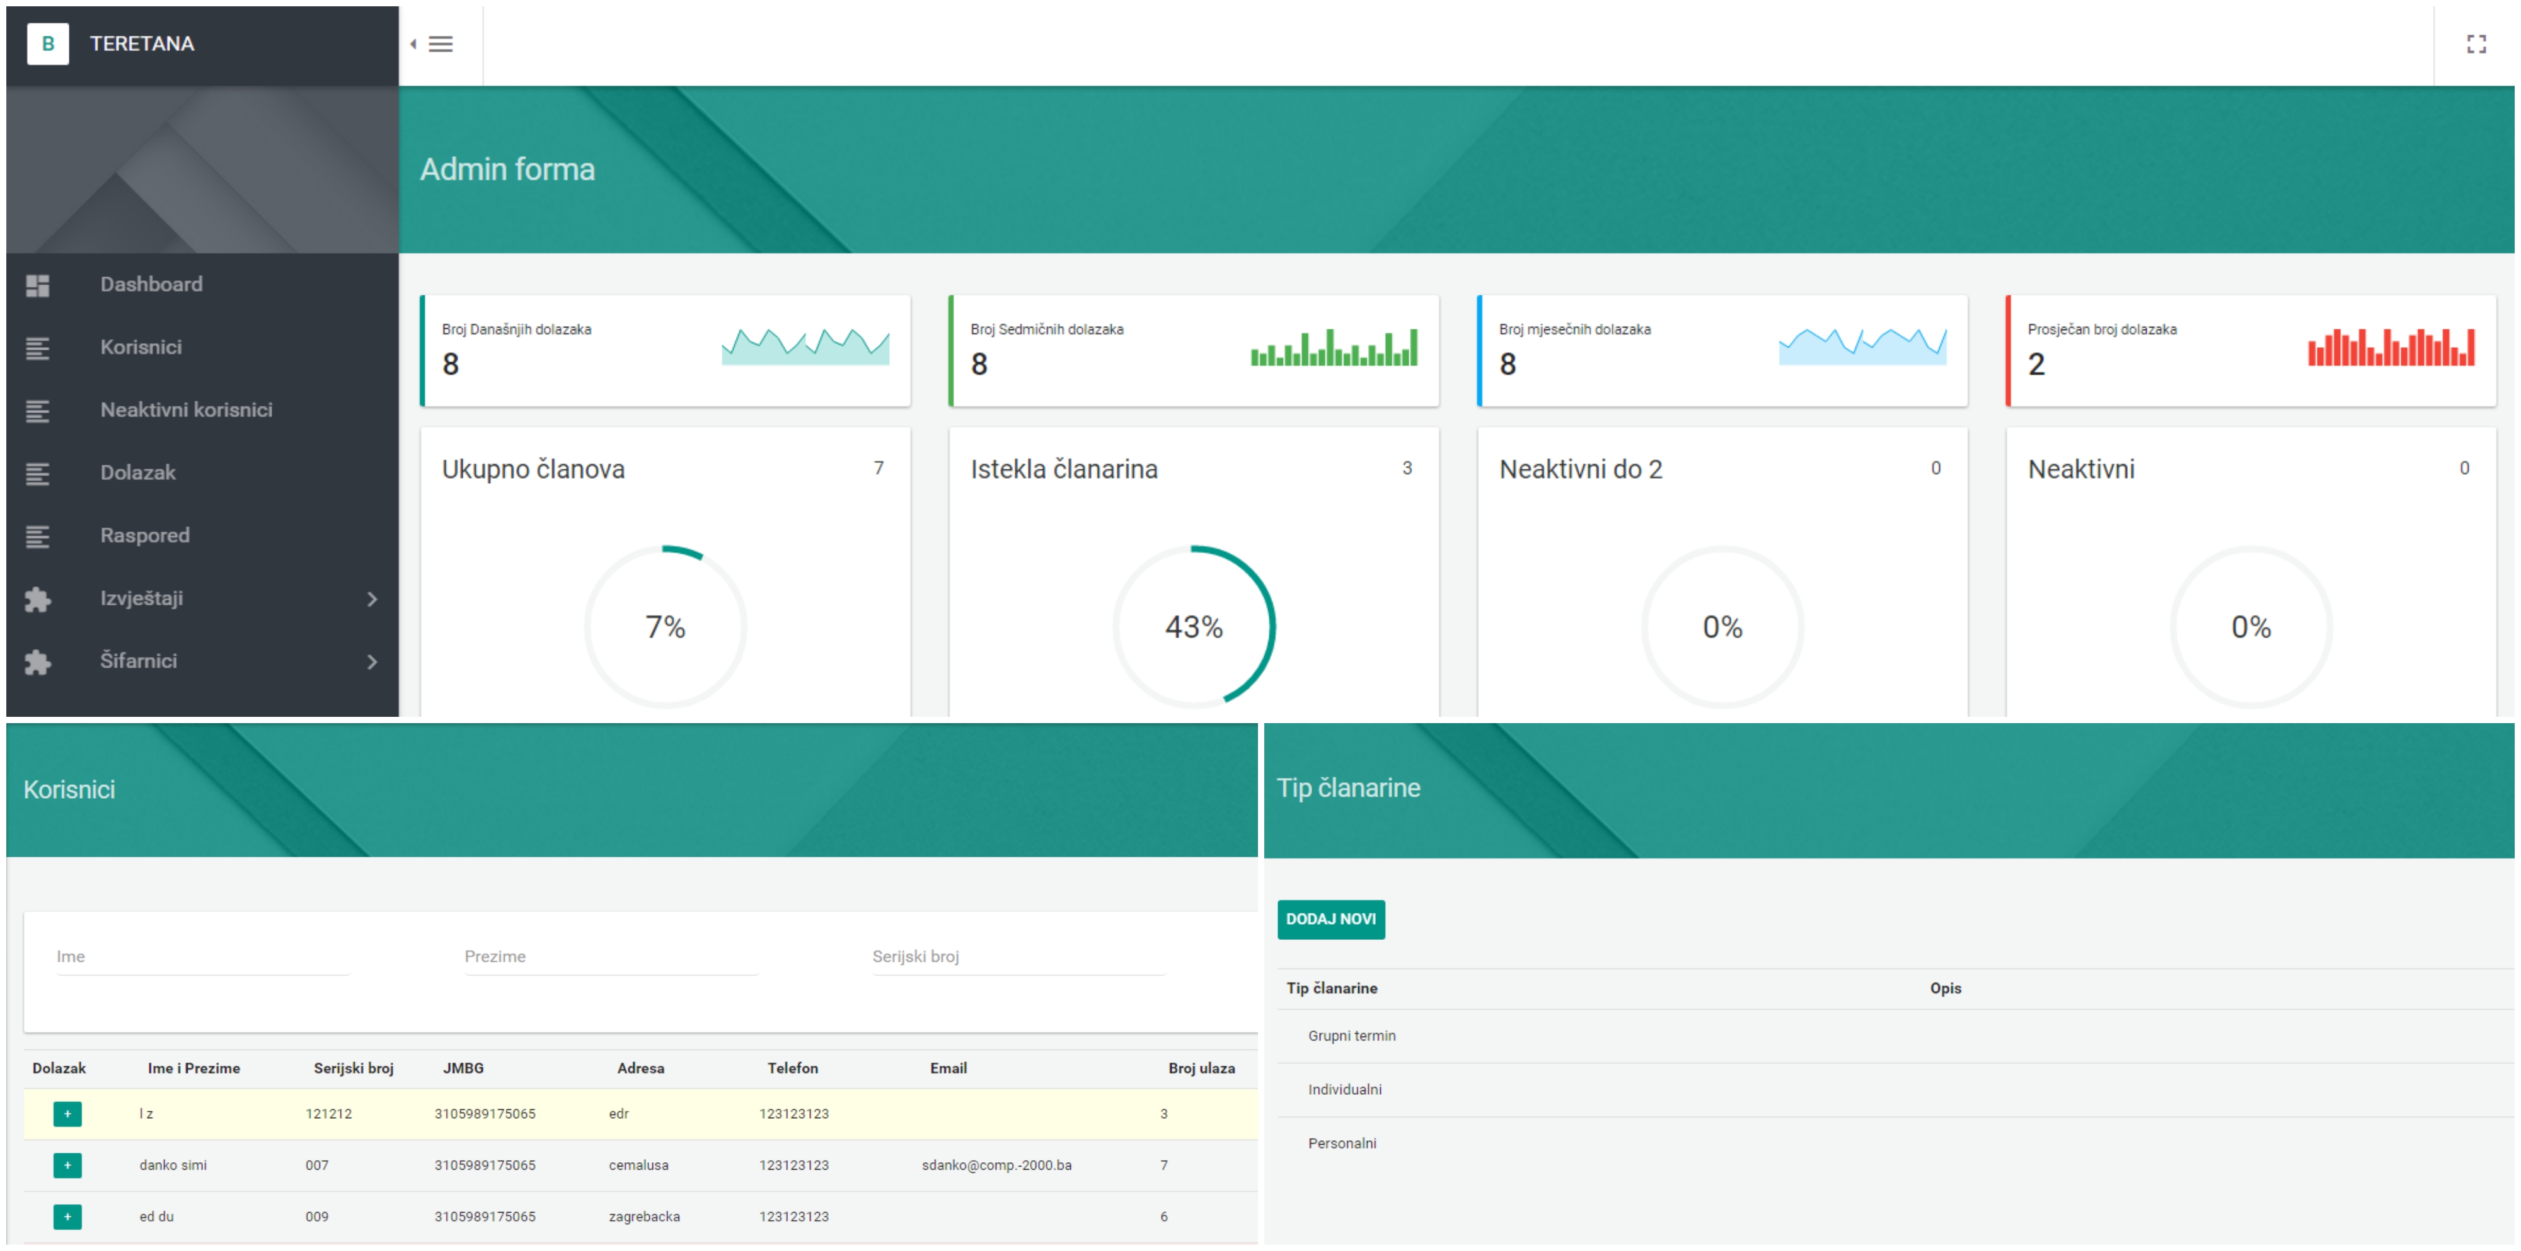Click the Ukupno članova 7% progress ring

(x=666, y=627)
